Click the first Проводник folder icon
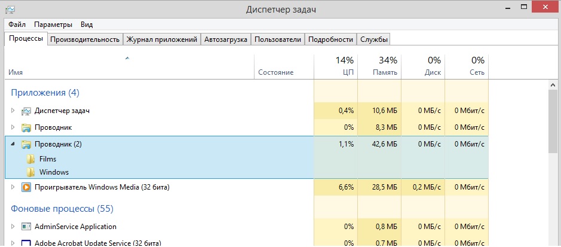 [x=26, y=128]
